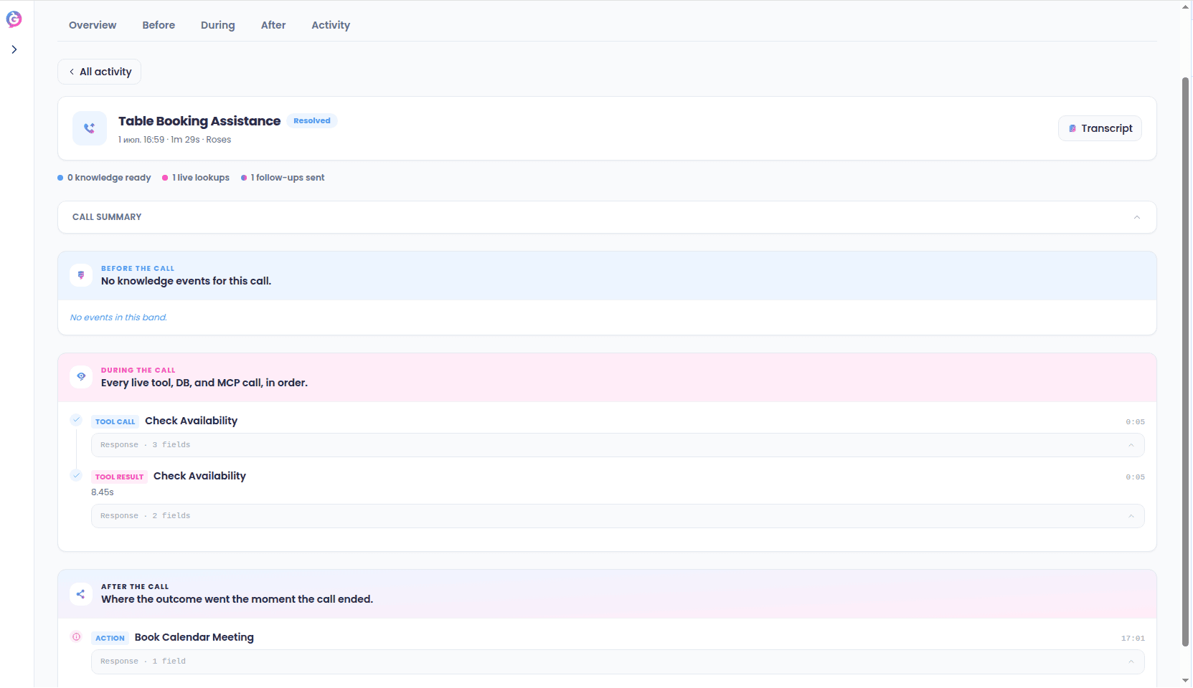The height and width of the screenshot is (688, 1193).
Task: Open the After tab
Action: 273,25
